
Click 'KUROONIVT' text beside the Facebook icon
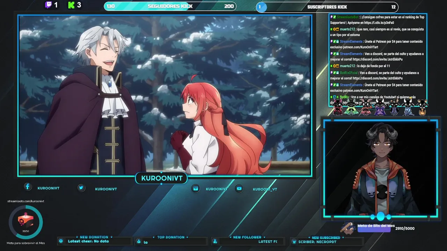(x=49, y=188)
